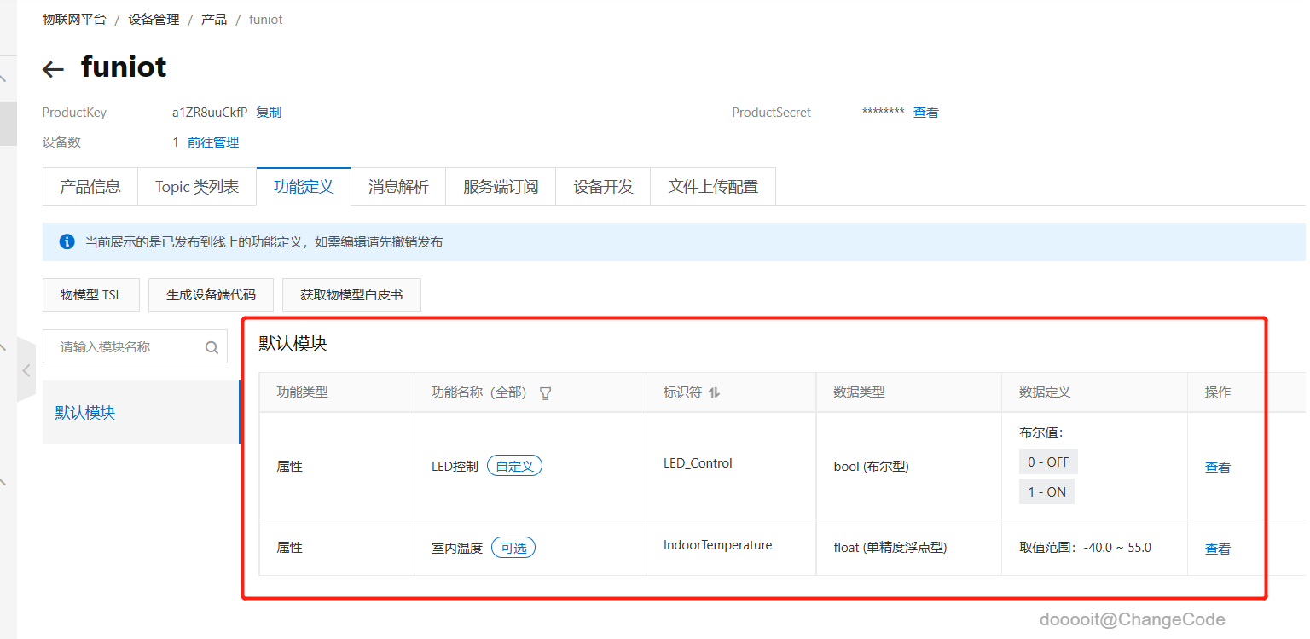Open device management via the 前往管理 link
1310x639 pixels.
(212, 142)
